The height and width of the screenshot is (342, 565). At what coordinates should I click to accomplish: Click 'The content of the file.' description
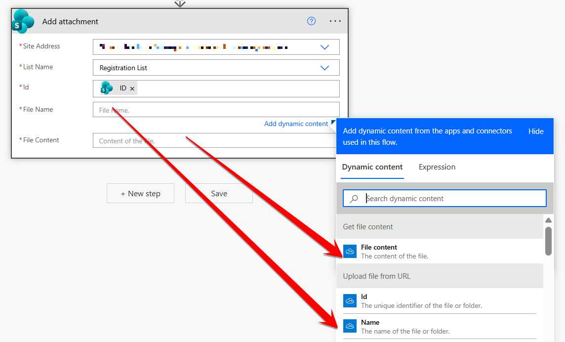tap(395, 256)
